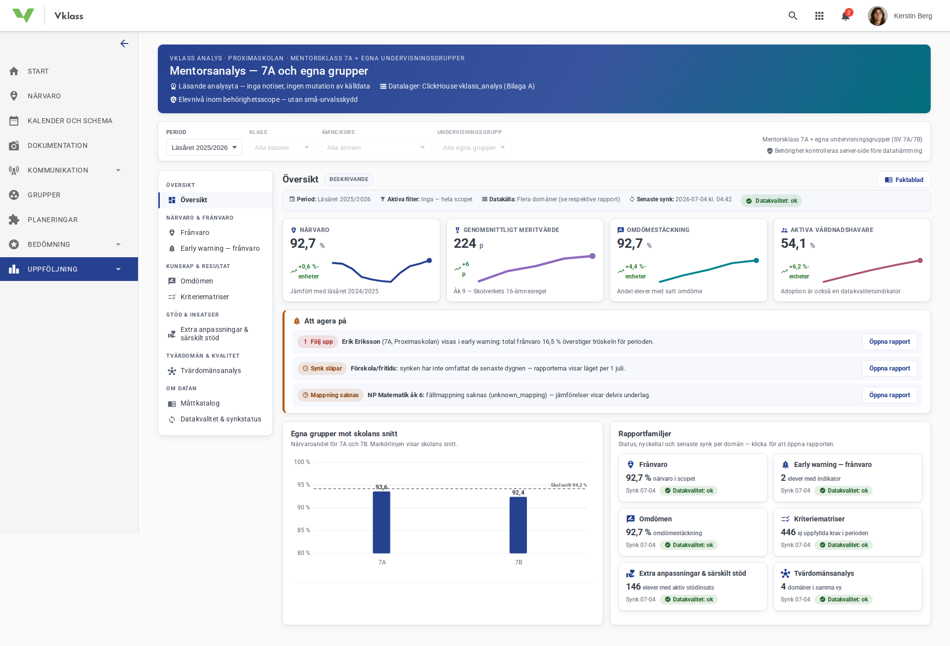Open Extra anpassningar & särskilt stöd item
This screenshot has width=950, height=646.
(x=215, y=334)
